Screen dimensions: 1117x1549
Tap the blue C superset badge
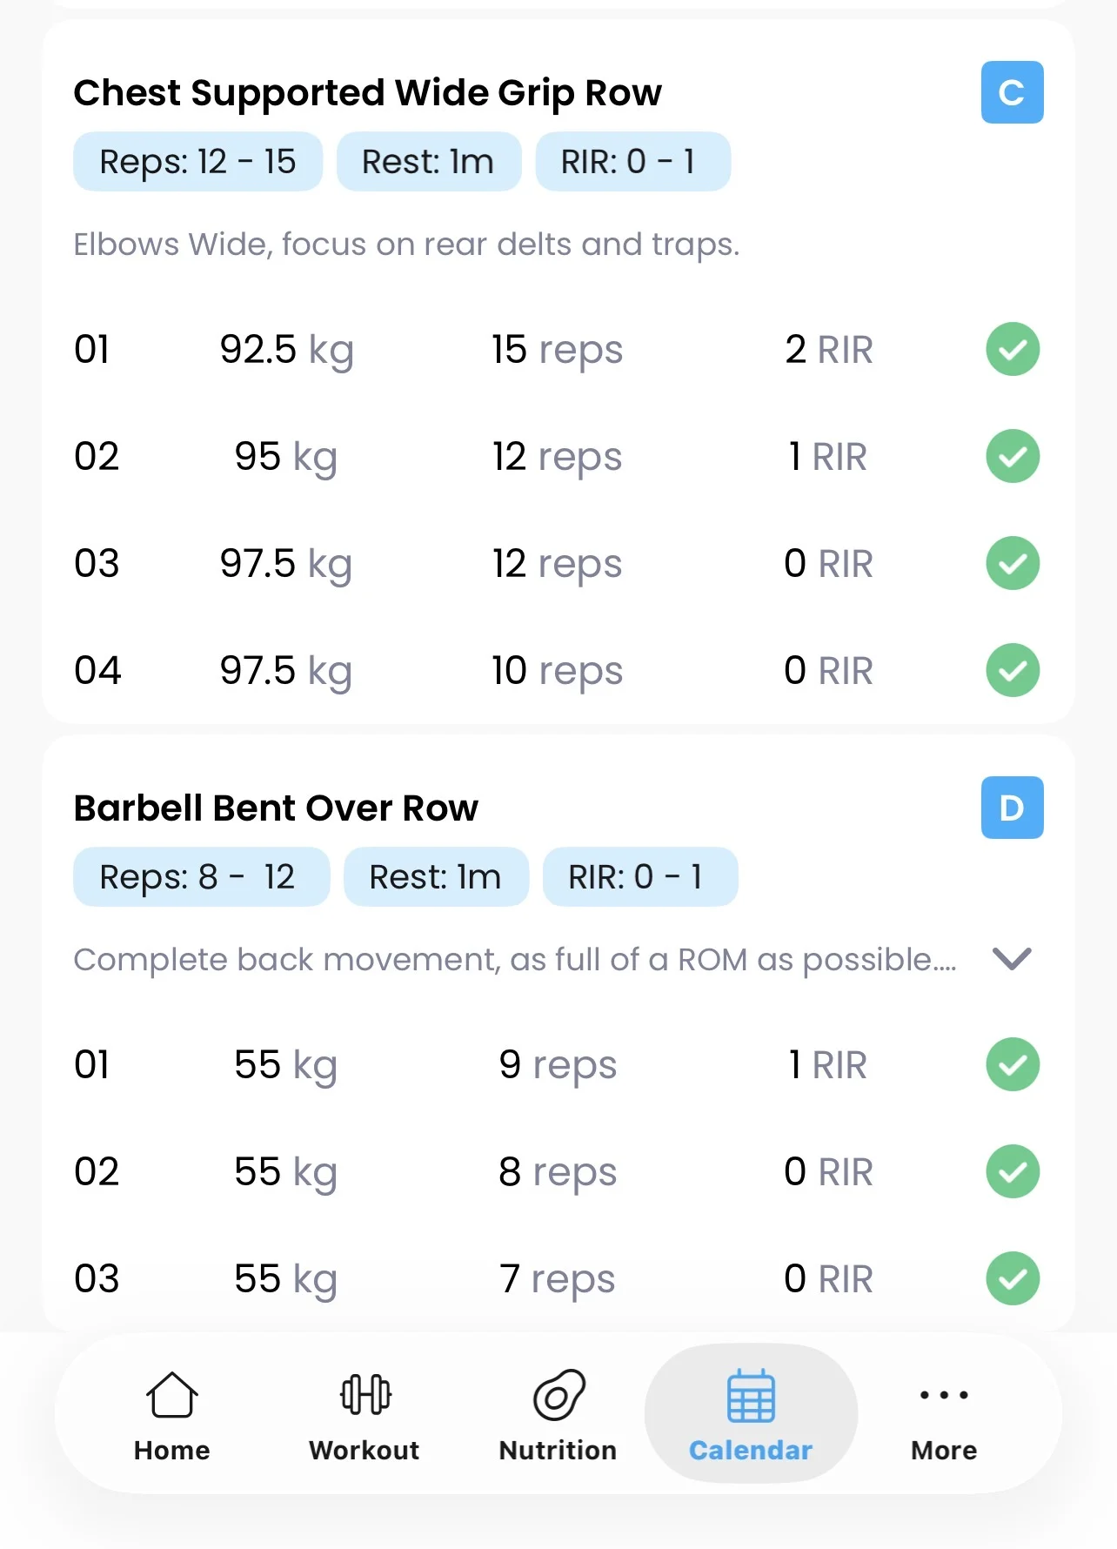1012,92
